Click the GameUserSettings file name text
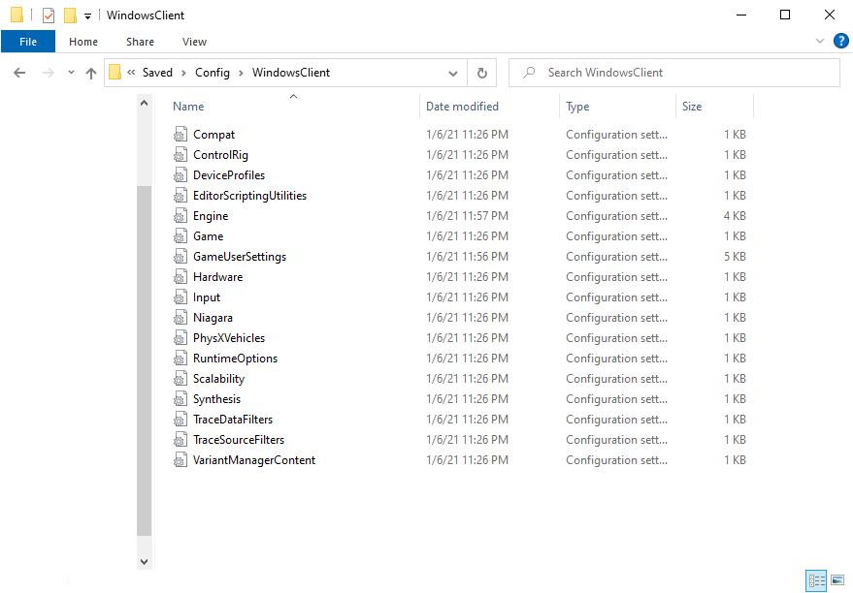Viewport: 853px width, 593px height. pyautogui.click(x=240, y=257)
